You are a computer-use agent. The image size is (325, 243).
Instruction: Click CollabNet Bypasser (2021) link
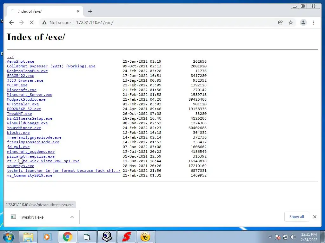click(x=51, y=66)
